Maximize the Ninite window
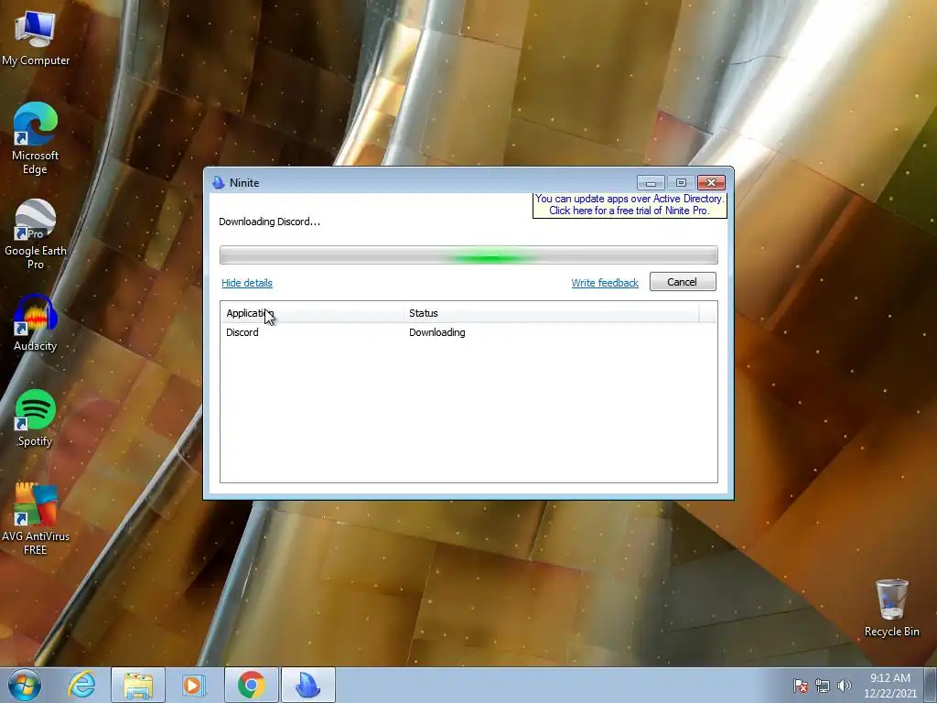This screenshot has width=937, height=703. click(x=681, y=182)
